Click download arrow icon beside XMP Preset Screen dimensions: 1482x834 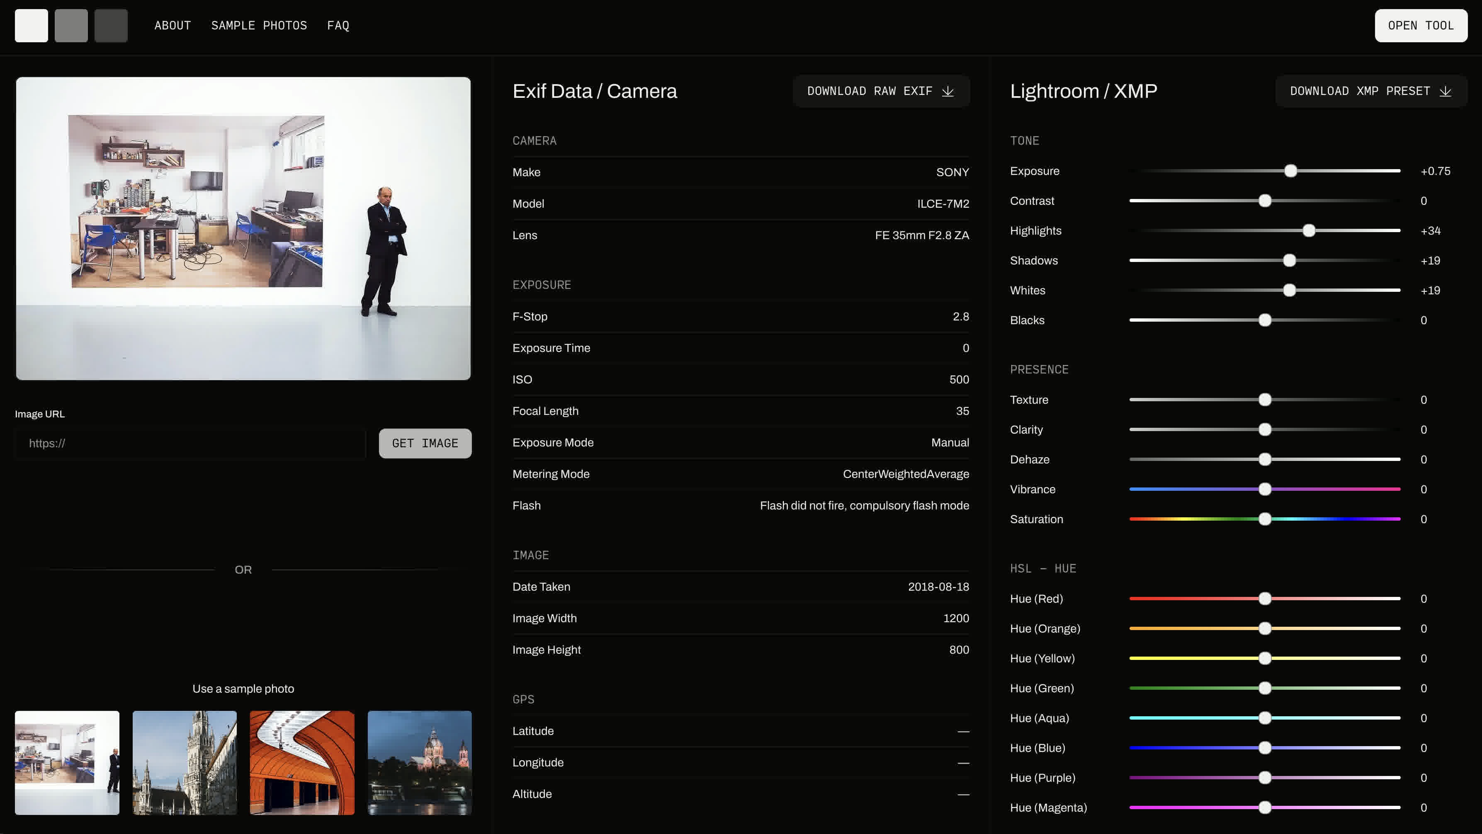(1446, 91)
